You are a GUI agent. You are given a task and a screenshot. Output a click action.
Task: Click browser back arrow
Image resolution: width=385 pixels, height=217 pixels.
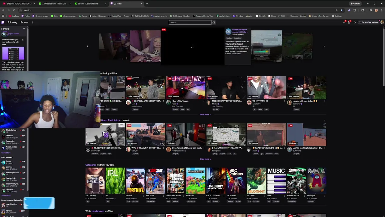click(3, 10)
